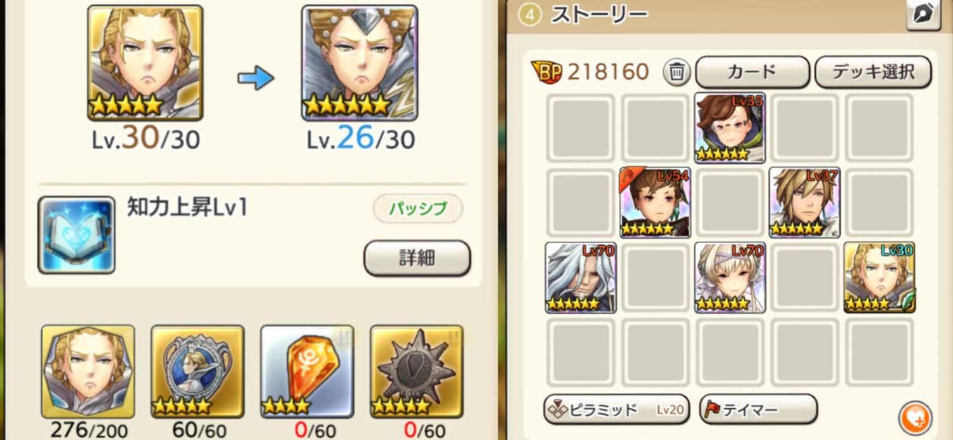Click the six-star evolved character portrait

click(360, 63)
